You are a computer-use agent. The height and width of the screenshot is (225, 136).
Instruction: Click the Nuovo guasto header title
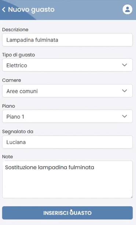(x=31, y=10)
